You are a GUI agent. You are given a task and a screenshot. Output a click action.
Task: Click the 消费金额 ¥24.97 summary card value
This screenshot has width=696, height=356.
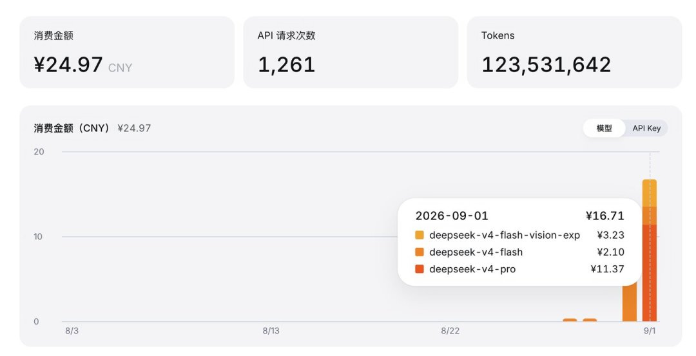pyautogui.click(x=68, y=65)
